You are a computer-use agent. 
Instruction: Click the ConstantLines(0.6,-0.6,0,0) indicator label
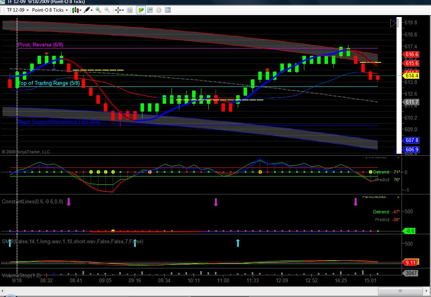click(x=33, y=201)
